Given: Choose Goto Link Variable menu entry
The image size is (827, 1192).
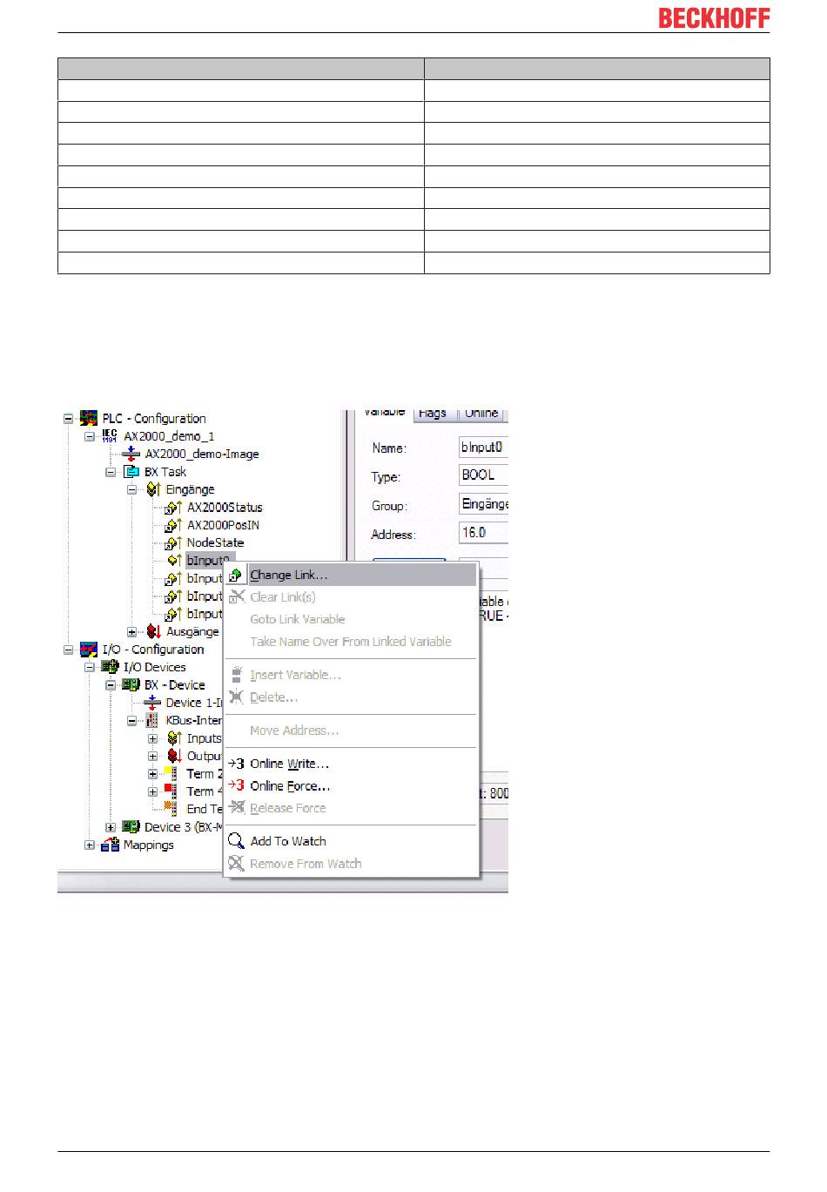Looking at the screenshot, I should 352,619.
